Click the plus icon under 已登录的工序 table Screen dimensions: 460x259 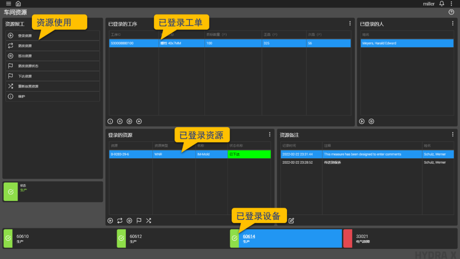pos(139,121)
